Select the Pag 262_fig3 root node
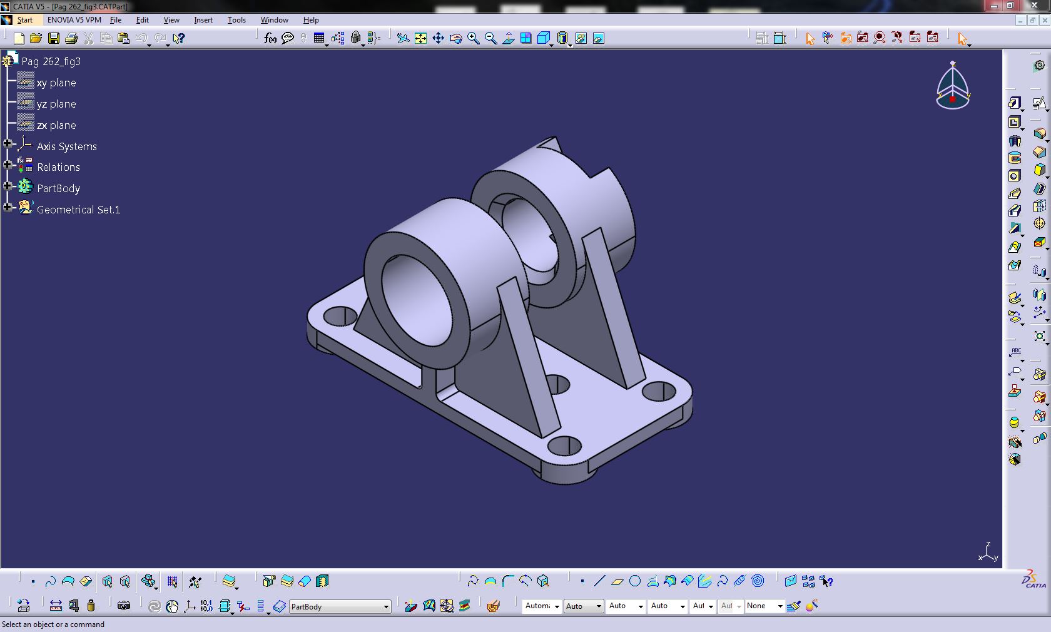Screen dimensions: 1051x632 coord(51,61)
